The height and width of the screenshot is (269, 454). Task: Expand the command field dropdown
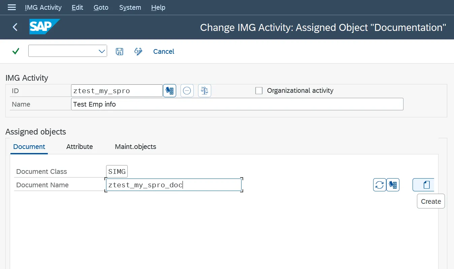101,51
